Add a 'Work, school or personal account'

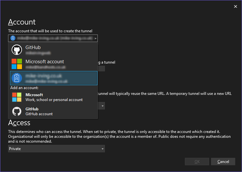54,97
